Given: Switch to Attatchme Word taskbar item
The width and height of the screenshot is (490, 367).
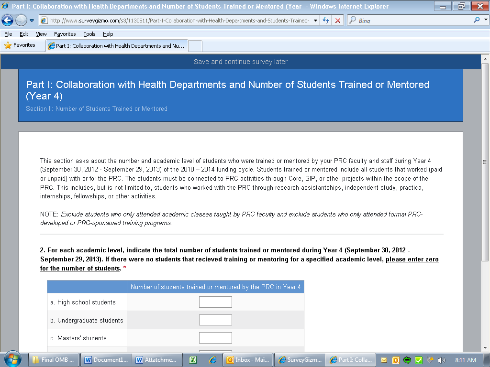Looking at the screenshot, I should click(157, 360).
